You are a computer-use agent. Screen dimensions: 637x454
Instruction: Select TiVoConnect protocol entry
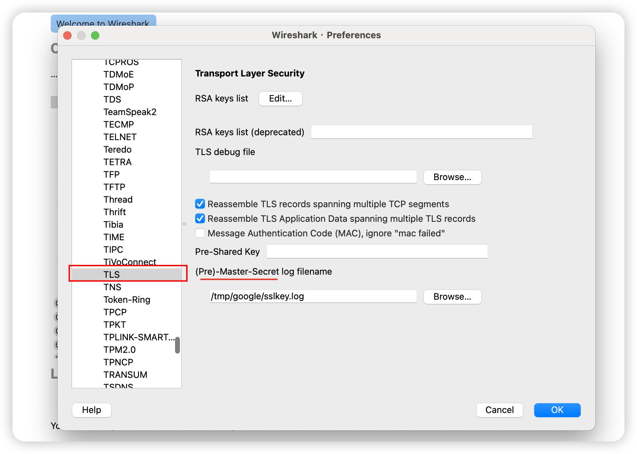pyautogui.click(x=126, y=262)
